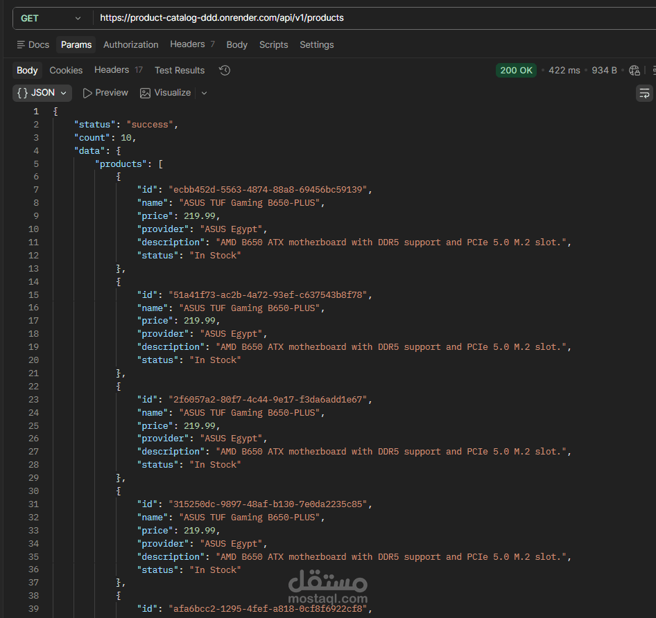The height and width of the screenshot is (618, 656).
Task: Click the 422 ms response time
Action: point(564,70)
